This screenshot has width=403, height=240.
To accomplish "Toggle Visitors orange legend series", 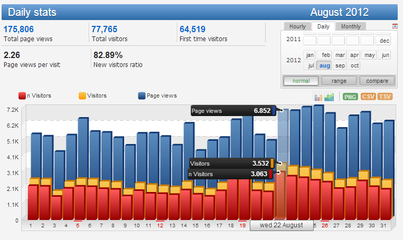I will [92, 96].
